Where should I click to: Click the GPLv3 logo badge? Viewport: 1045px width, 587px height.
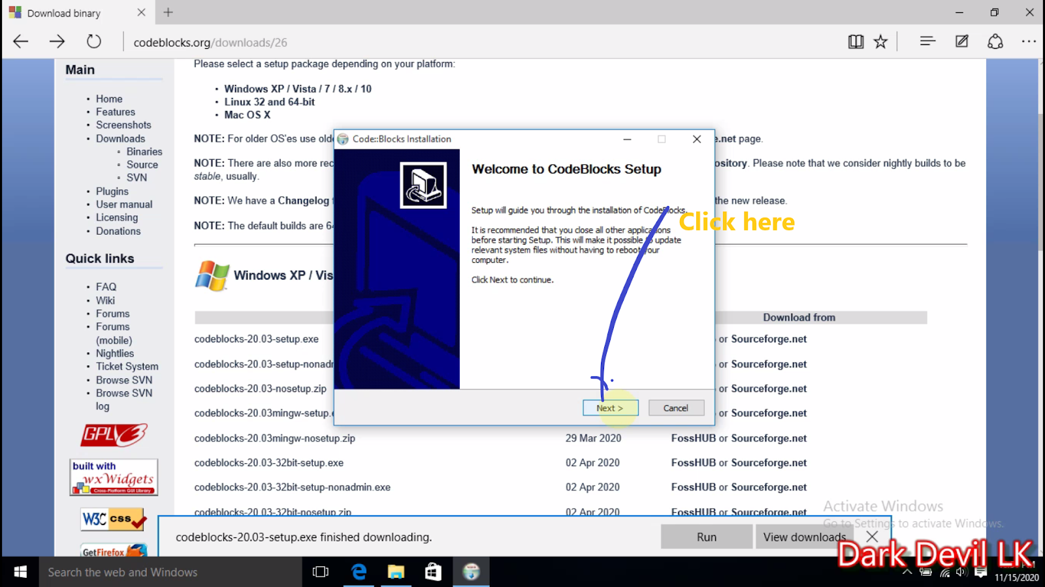point(114,435)
